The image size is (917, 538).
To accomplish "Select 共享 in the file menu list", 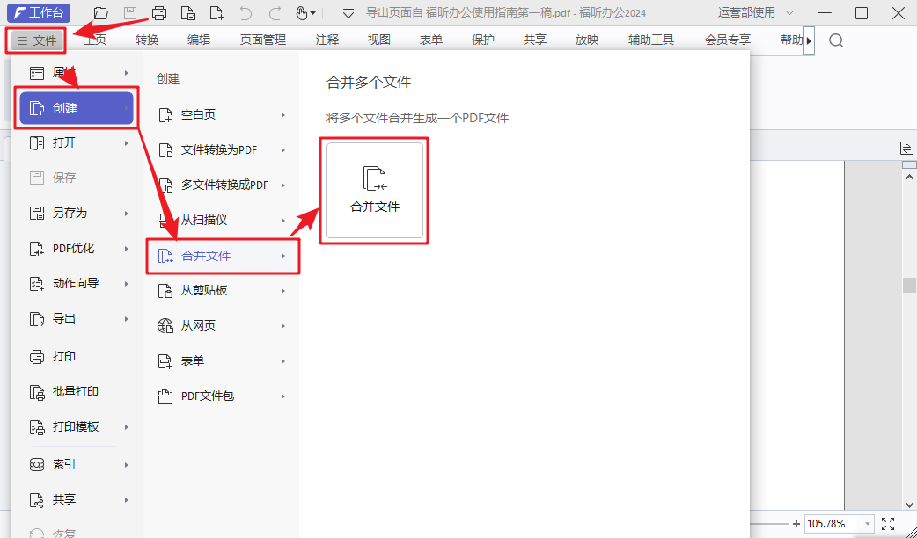I will 77,500.
